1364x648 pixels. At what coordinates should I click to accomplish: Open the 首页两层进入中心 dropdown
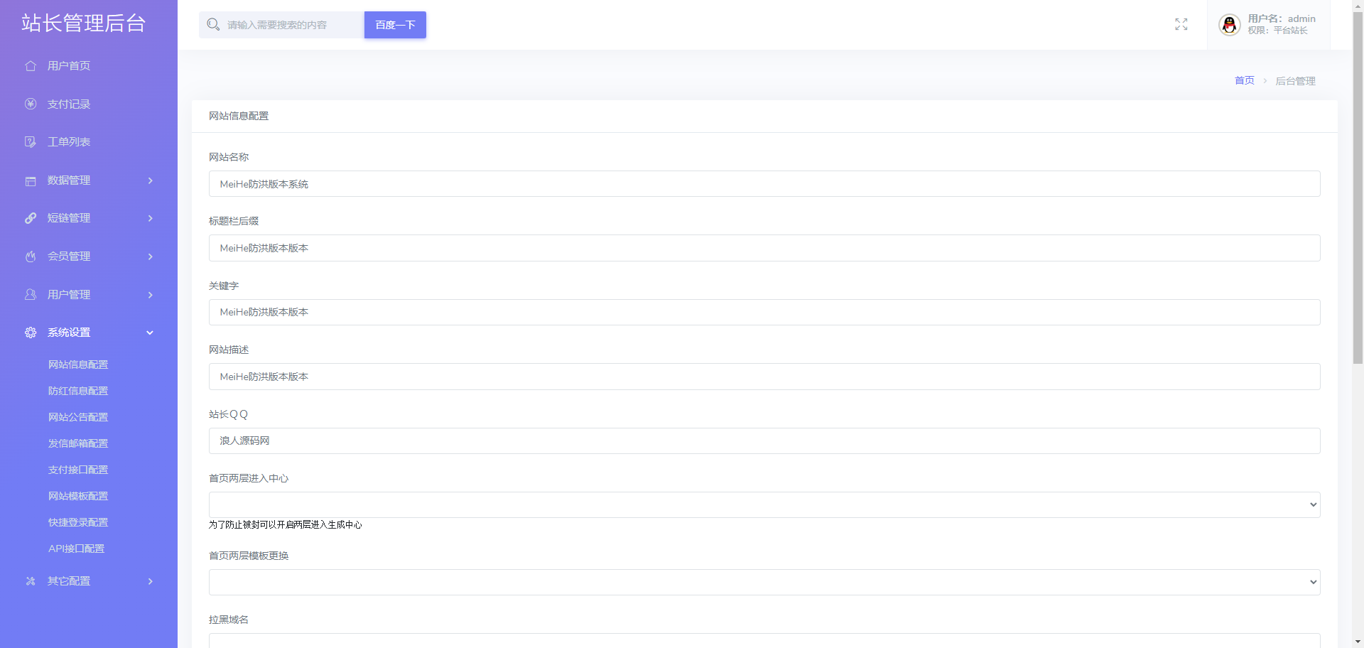[764, 505]
